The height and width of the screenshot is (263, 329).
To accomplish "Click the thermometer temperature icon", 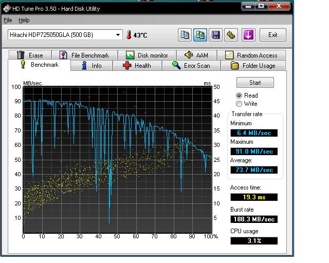I will [129, 35].
